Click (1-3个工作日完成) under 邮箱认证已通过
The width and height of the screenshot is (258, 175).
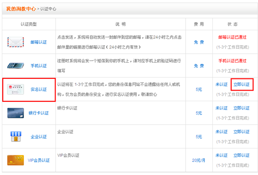tap(232, 47)
